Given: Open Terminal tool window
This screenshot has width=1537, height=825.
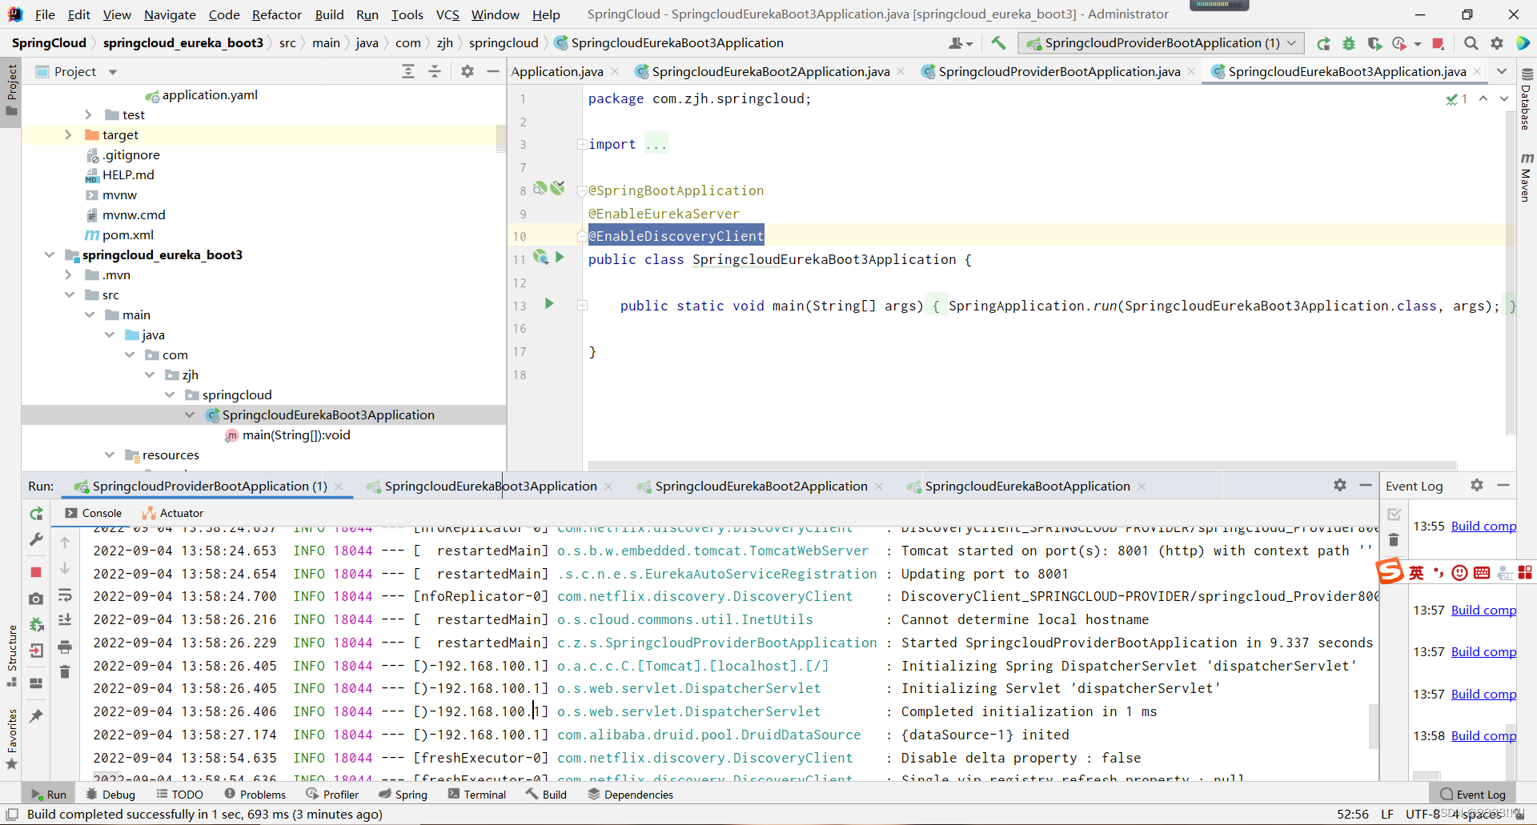Looking at the screenshot, I should pos(477,795).
